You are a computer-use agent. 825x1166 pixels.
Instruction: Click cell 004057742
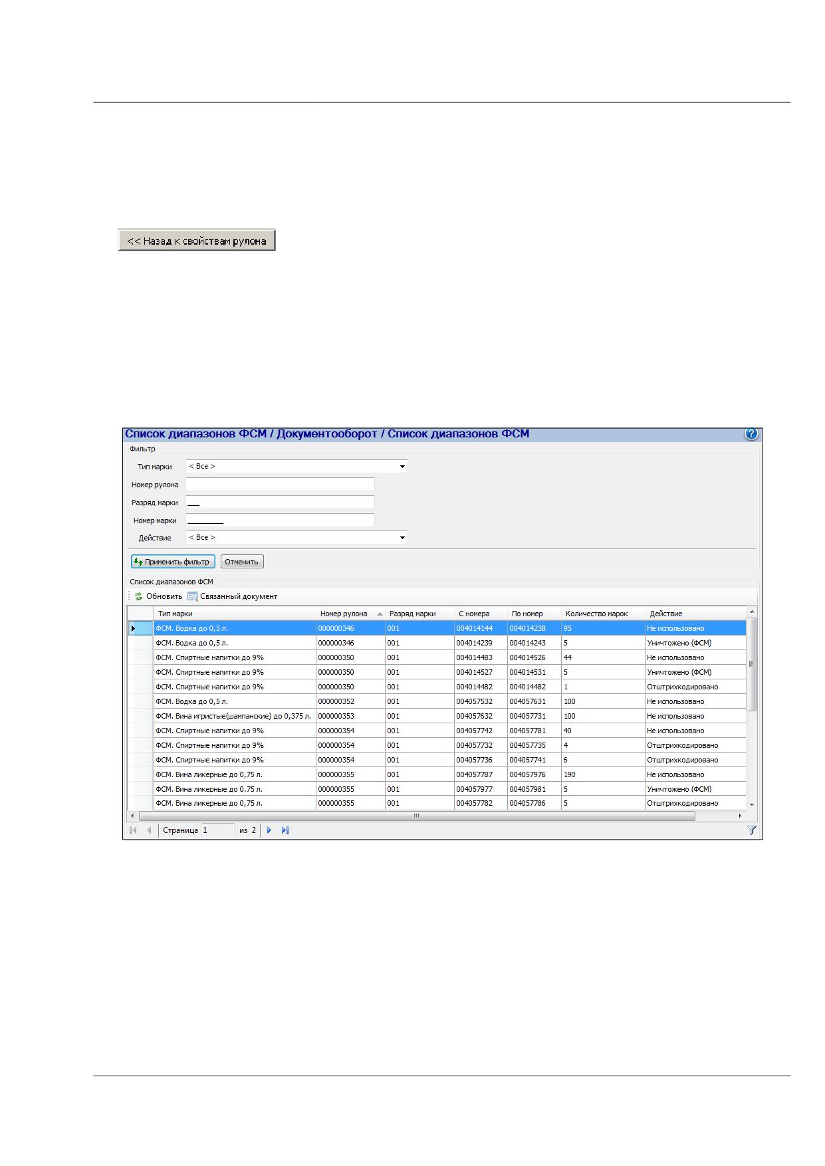[x=481, y=731]
